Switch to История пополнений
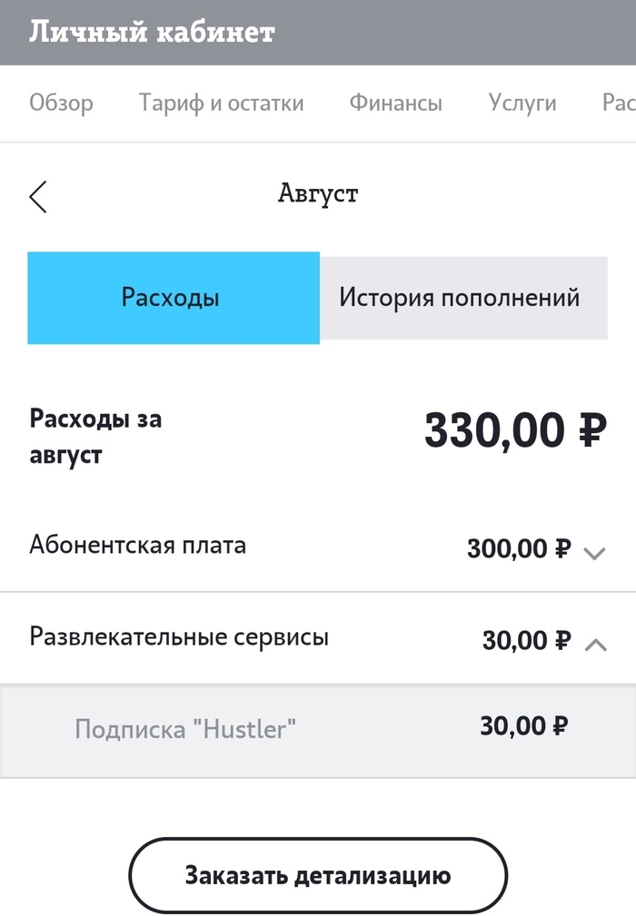The image size is (636, 916). [460, 298]
